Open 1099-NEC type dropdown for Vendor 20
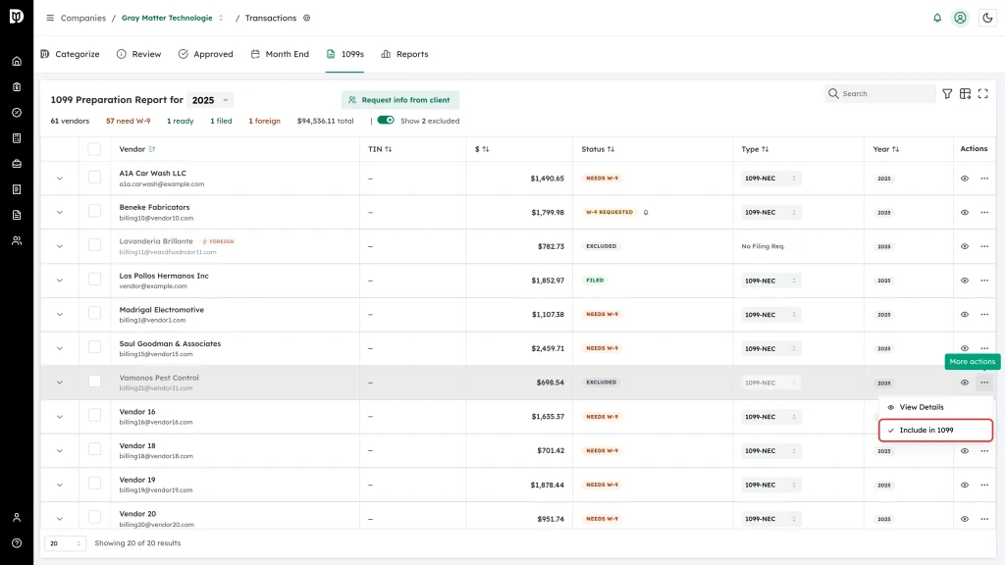Screen dimensions: 1005x565 pyautogui.click(x=770, y=519)
